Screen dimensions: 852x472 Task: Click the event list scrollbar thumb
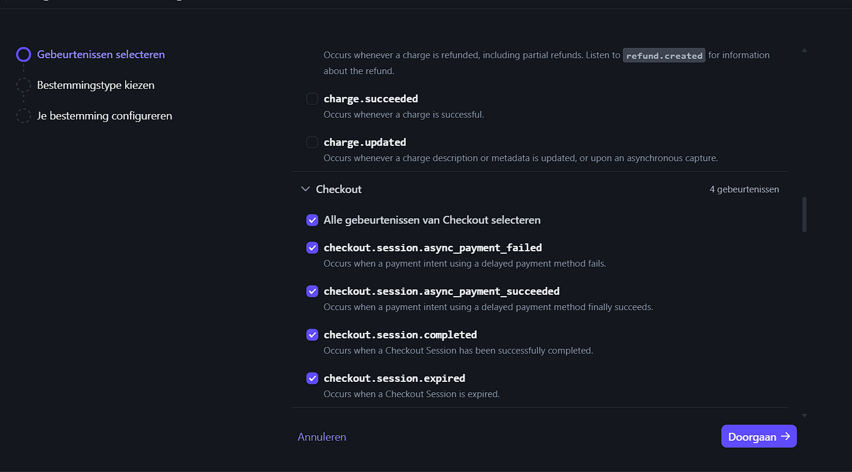(x=804, y=215)
